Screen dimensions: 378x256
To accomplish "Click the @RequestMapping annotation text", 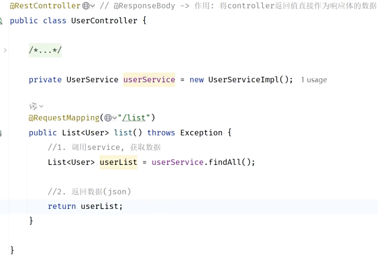I will click(64, 117).
